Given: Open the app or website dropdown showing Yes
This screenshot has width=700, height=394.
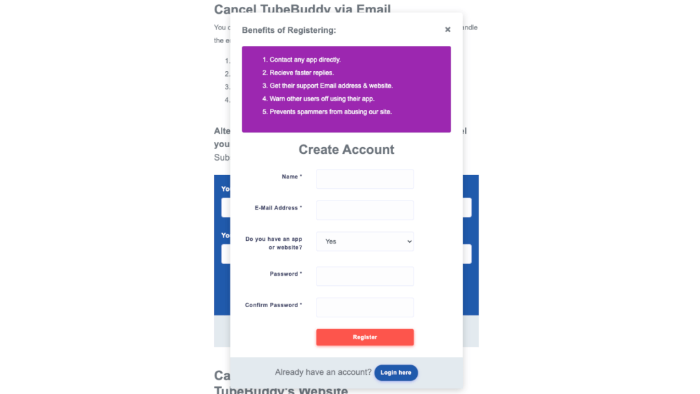Looking at the screenshot, I should point(365,241).
